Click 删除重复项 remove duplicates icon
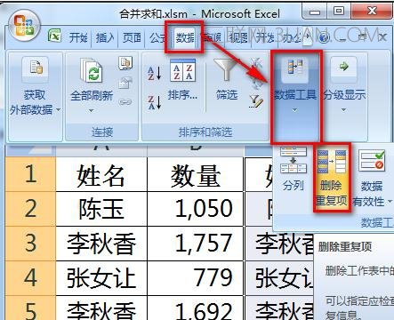 tap(332, 177)
